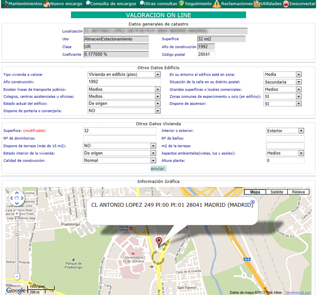Click the Google logo on the map

tap(15, 290)
